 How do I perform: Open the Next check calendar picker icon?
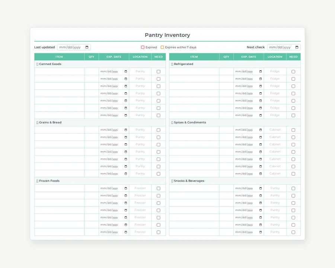[297, 47]
